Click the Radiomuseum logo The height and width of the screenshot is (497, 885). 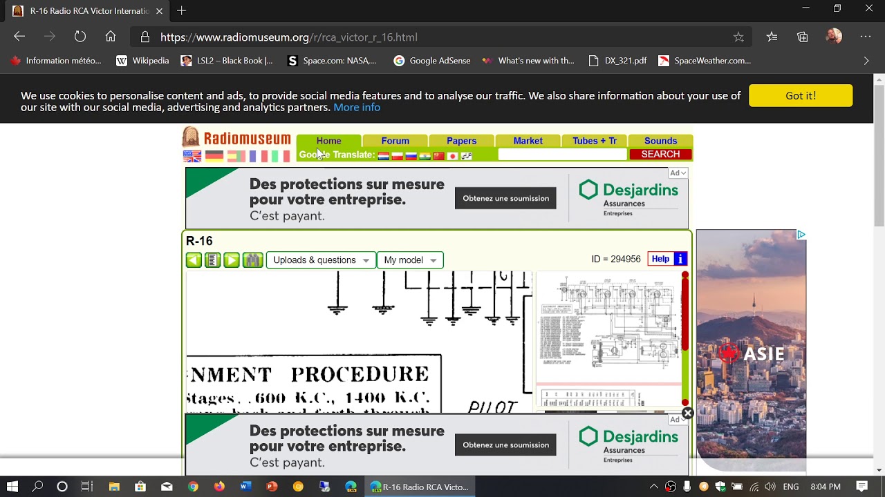pos(237,138)
